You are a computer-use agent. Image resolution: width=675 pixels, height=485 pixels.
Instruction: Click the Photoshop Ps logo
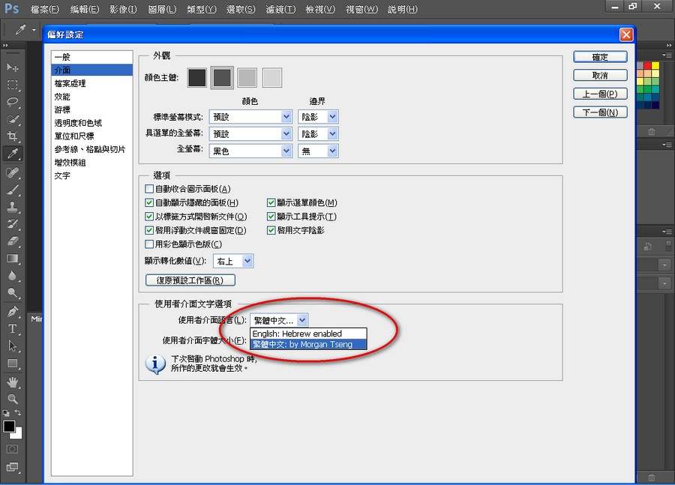11,8
